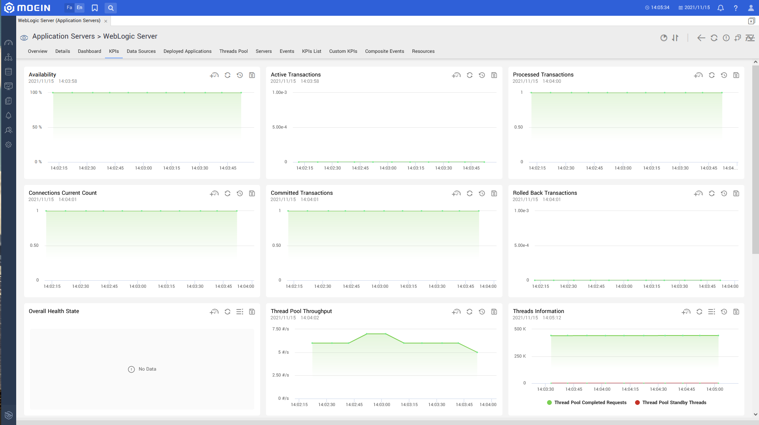Screen dimensions: 759x425
Task: Click the chart trend icon at toolbar end
Action: (750, 38)
